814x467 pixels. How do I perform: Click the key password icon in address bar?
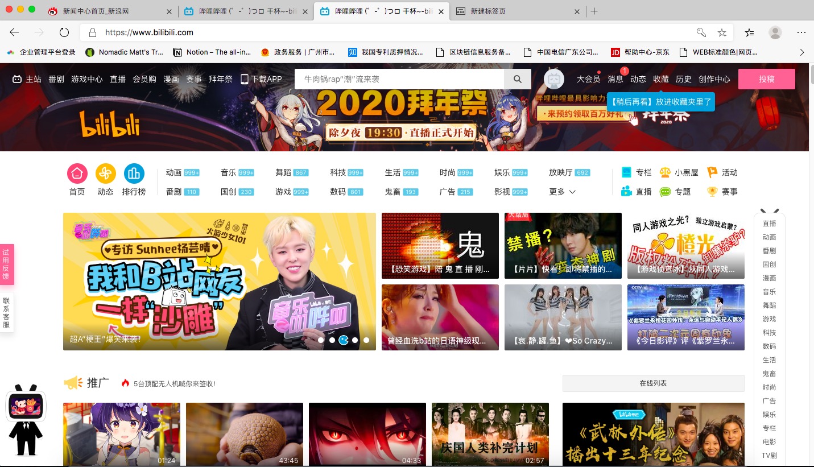pyautogui.click(x=701, y=32)
